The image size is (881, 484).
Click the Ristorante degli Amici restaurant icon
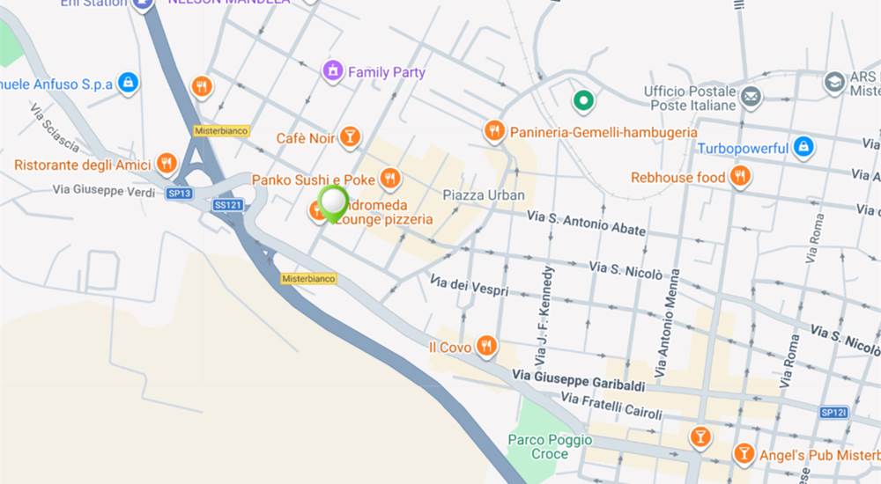pyautogui.click(x=167, y=164)
